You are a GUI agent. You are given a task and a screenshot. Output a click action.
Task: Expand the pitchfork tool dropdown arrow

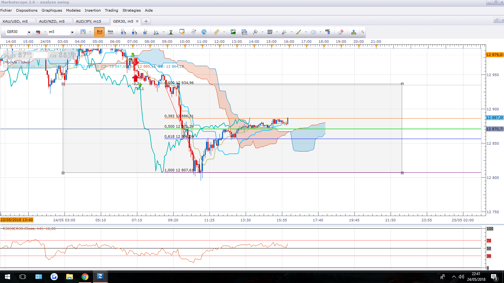(x=262, y=32)
